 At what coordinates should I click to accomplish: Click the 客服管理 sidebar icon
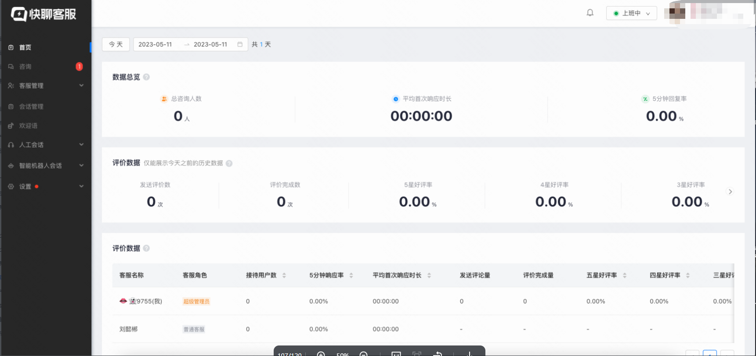[x=11, y=85]
